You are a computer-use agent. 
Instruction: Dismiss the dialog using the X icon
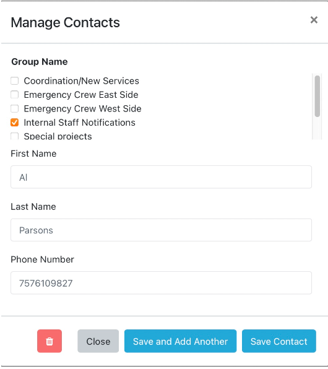(x=314, y=20)
